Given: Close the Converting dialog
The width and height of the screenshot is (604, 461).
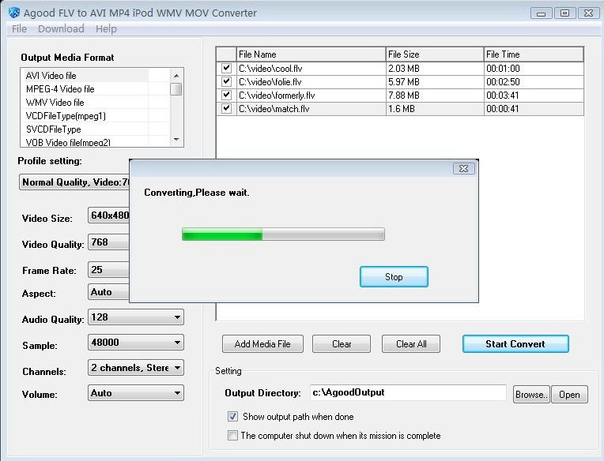Looking at the screenshot, I should click(464, 168).
